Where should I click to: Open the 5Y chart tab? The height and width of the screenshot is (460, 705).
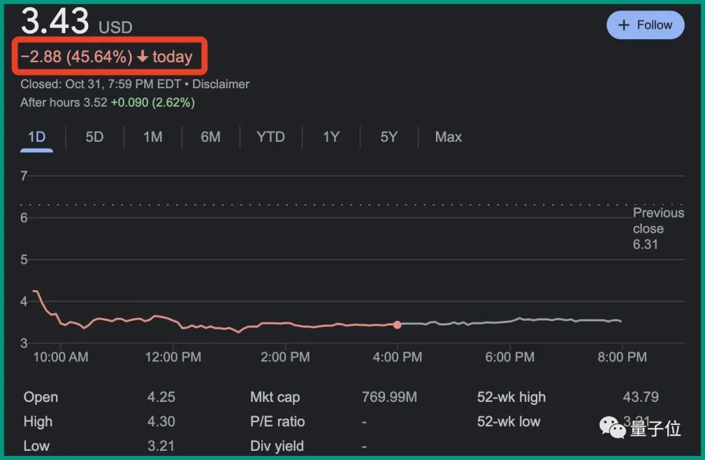[x=388, y=137]
